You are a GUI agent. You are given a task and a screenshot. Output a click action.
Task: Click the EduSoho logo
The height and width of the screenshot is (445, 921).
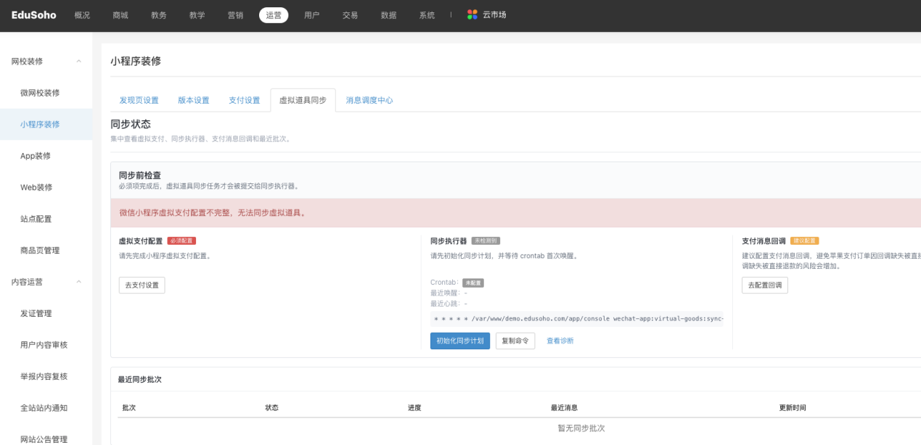point(33,14)
